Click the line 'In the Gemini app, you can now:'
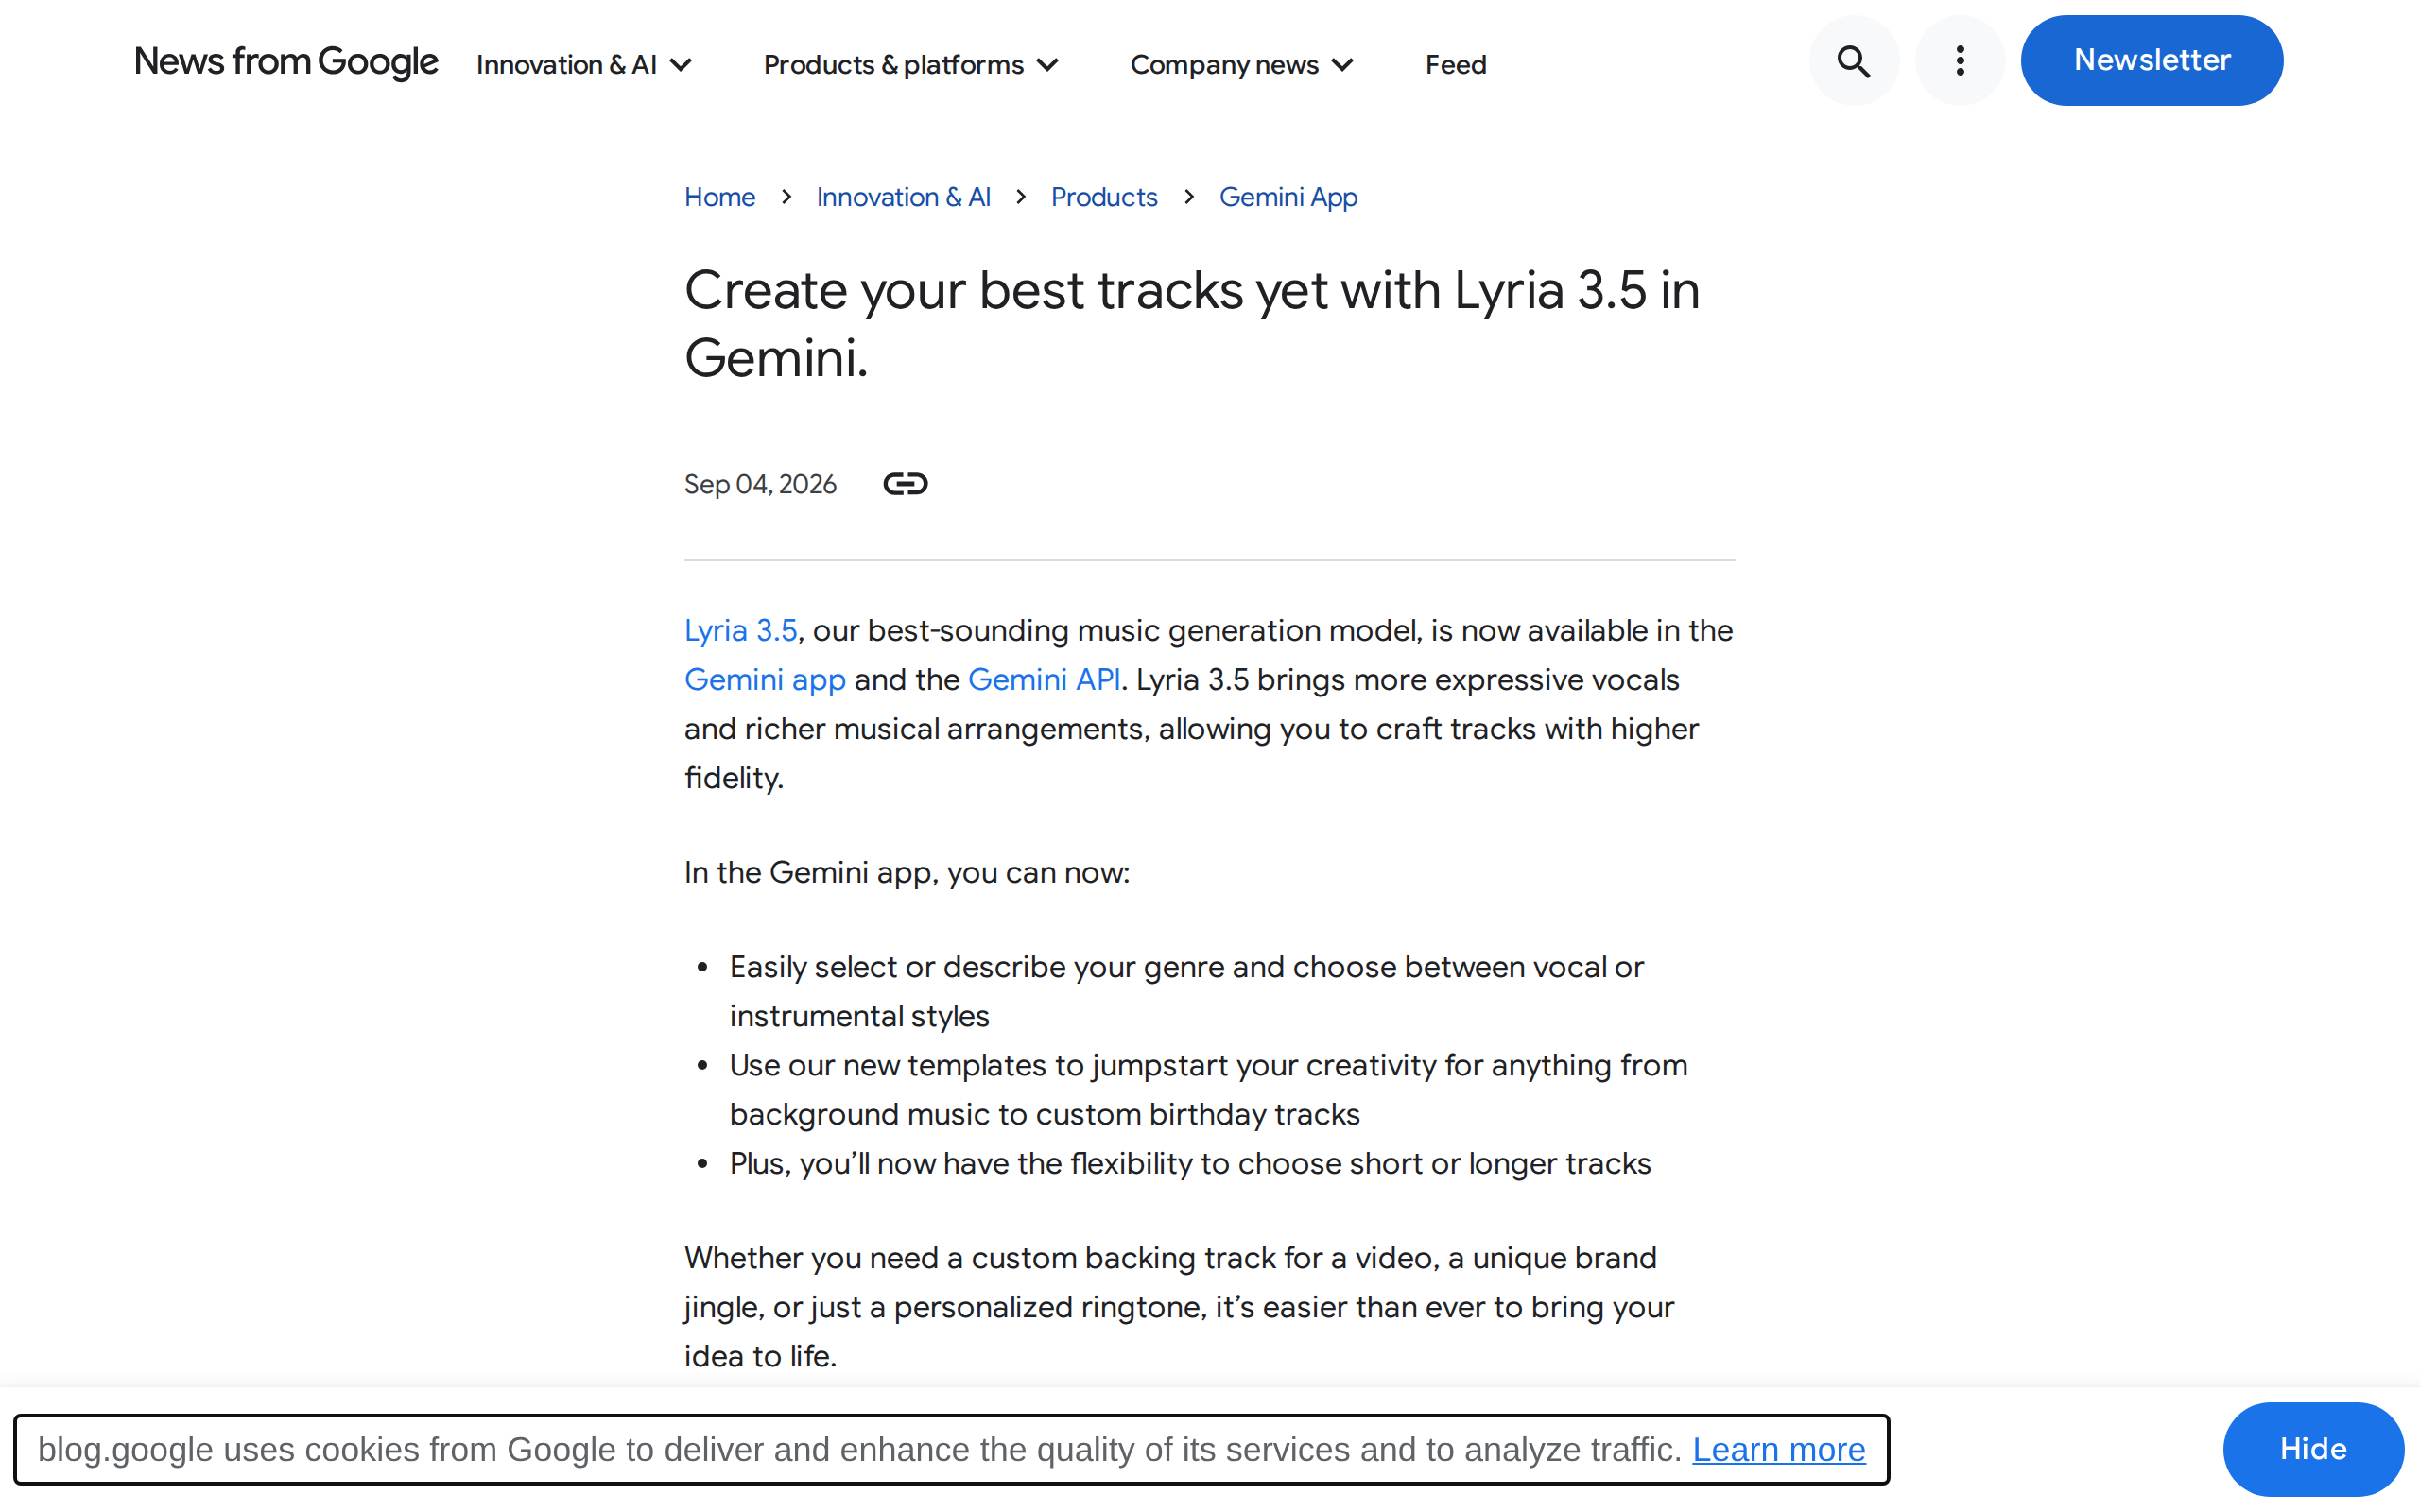2420x1512 pixels. point(906,873)
